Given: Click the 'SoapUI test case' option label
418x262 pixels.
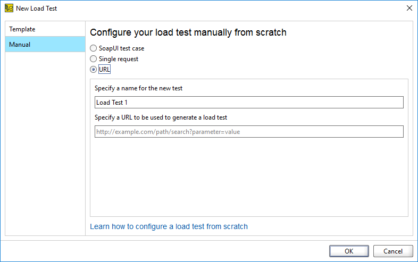Looking at the screenshot, I should [x=122, y=48].
